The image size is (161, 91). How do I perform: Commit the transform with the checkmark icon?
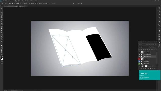click(x=81, y=3)
